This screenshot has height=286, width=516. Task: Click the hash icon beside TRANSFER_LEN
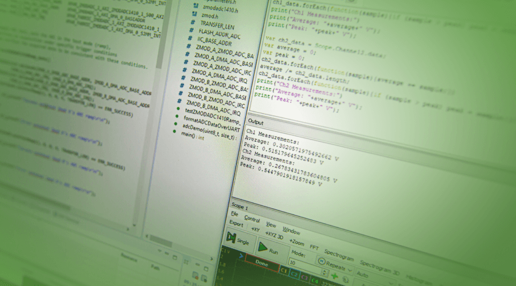[193, 26]
